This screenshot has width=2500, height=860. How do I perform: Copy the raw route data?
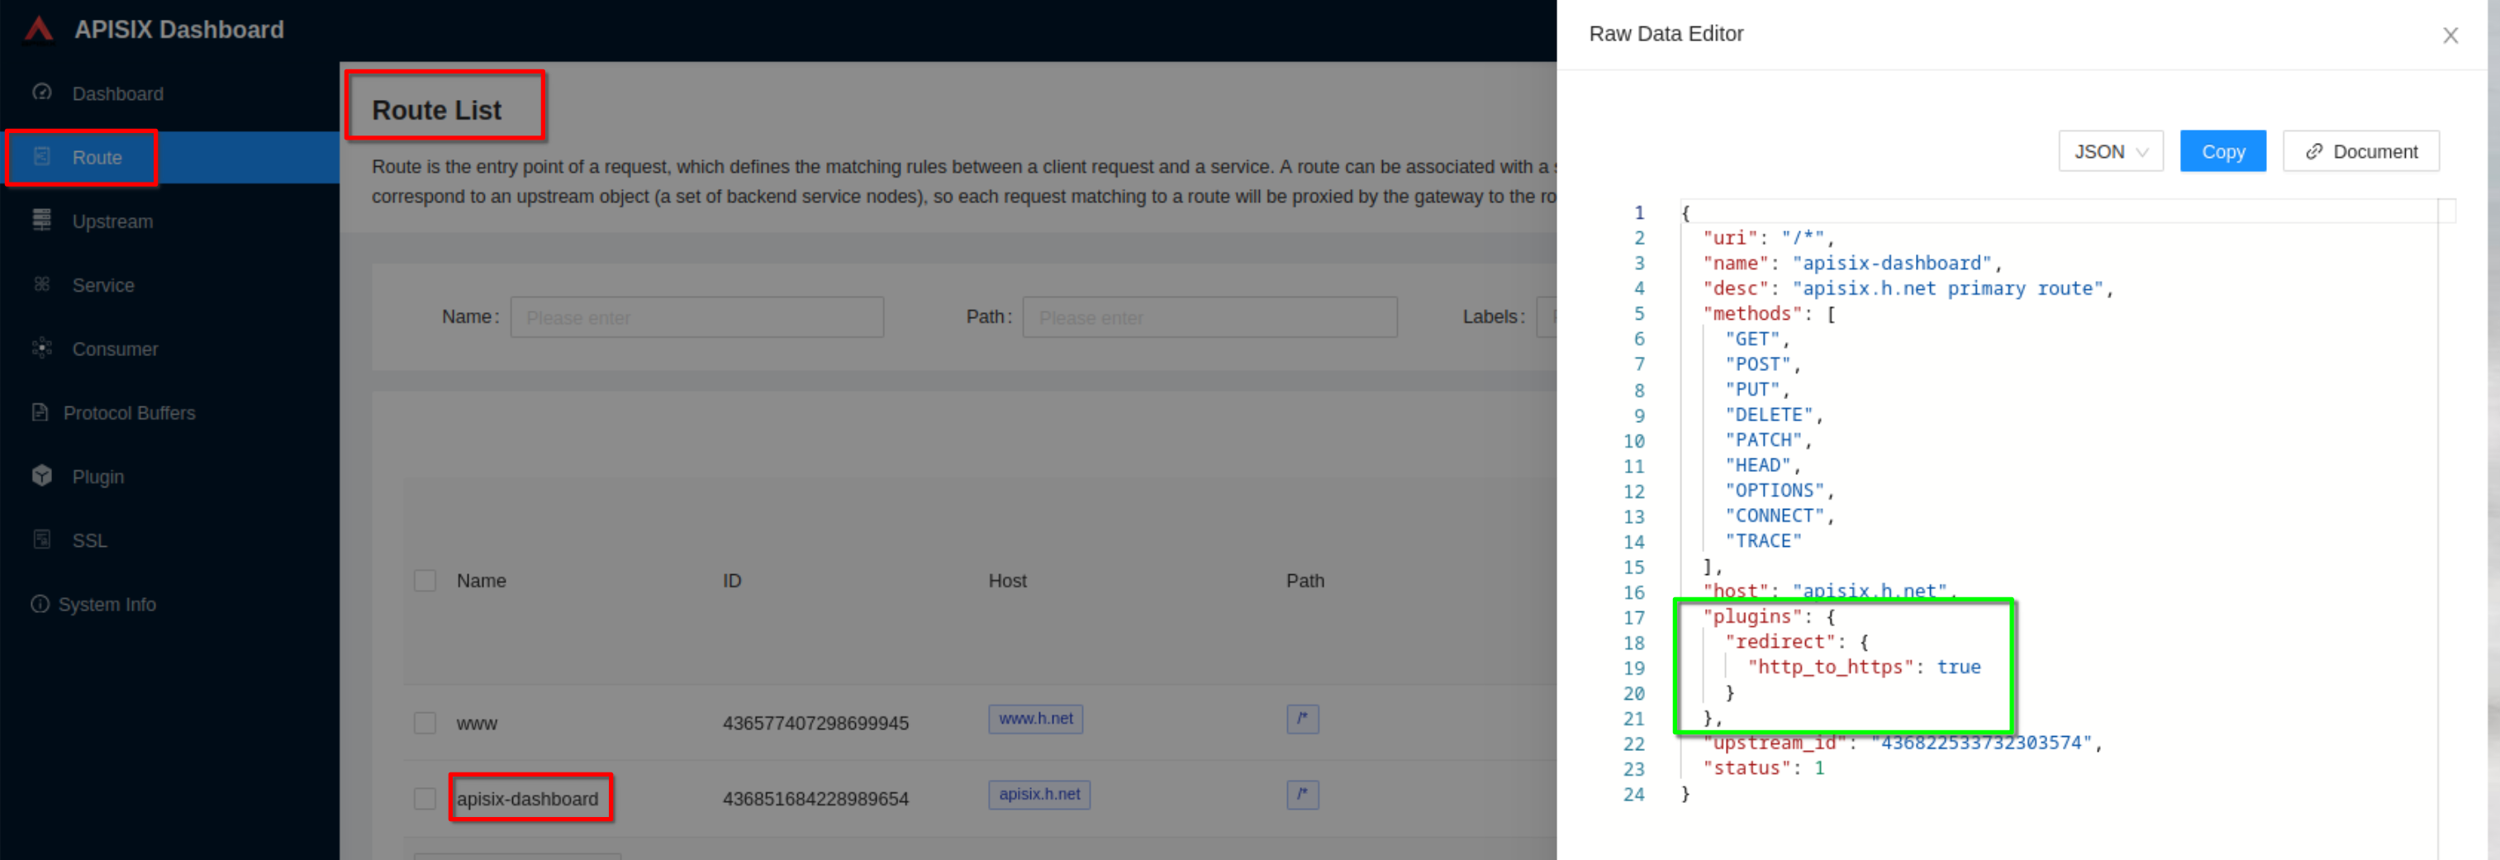pos(2222,151)
